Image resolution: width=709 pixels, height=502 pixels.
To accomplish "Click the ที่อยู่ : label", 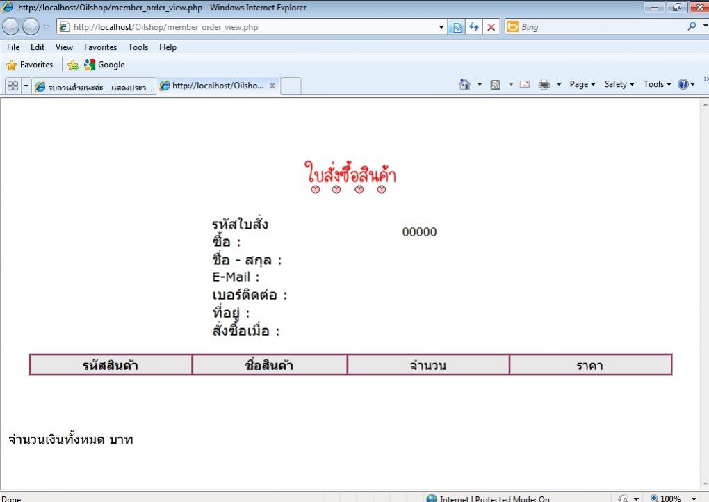I will click(231, 312).
